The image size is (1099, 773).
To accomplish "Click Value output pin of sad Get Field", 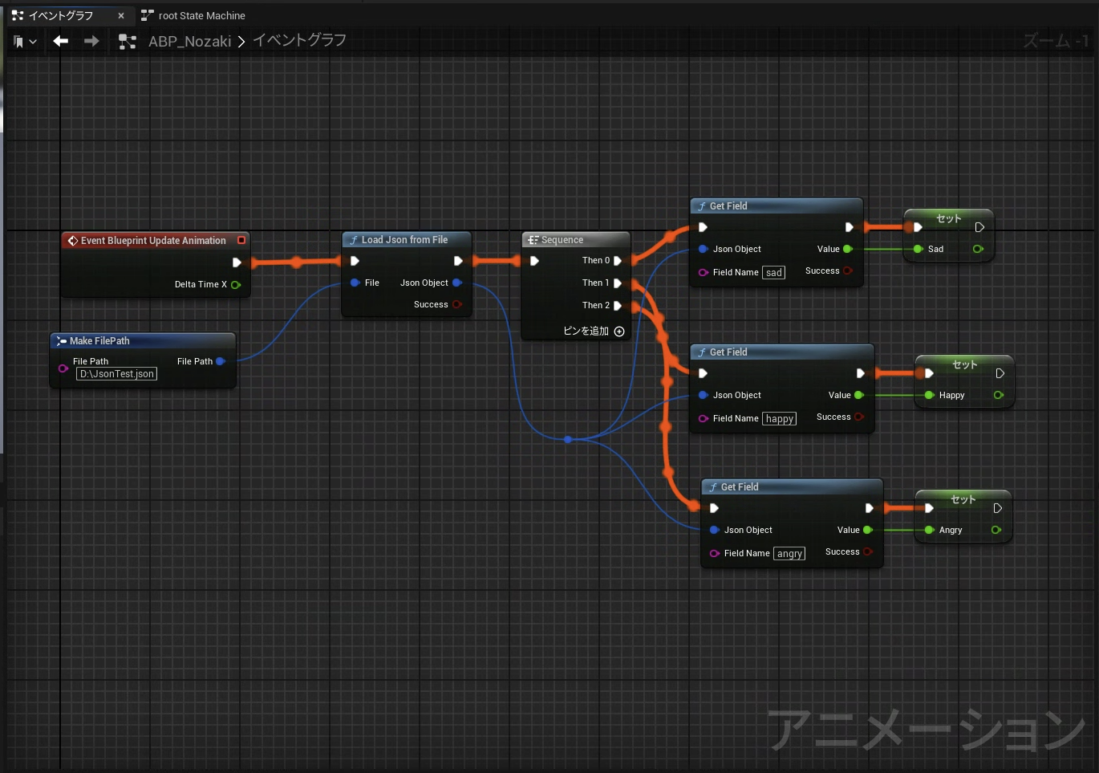I will pos(848,249).
